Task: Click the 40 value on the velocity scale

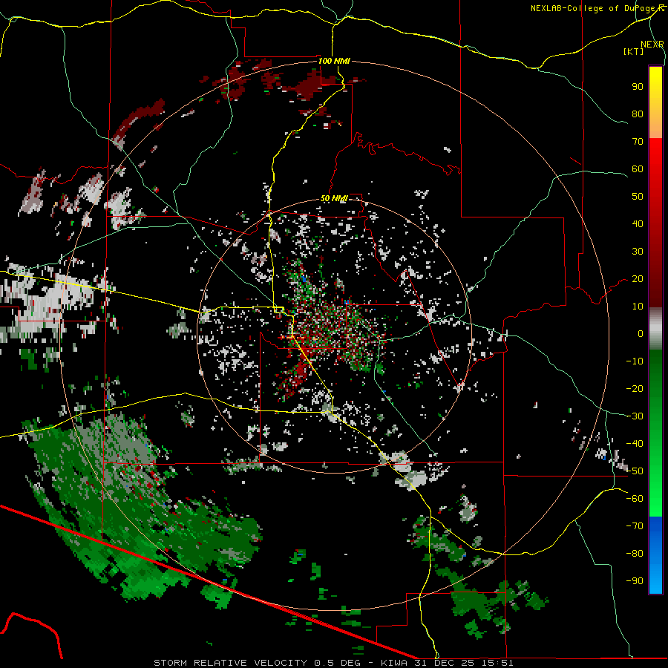Action: pos(638,224)
